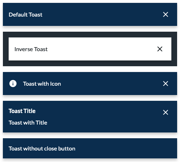
Task: Click the Default Toast message text
Action: (26, 15)
